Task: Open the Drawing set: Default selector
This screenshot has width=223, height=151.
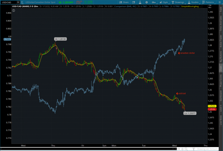Action: click(207, 149)
